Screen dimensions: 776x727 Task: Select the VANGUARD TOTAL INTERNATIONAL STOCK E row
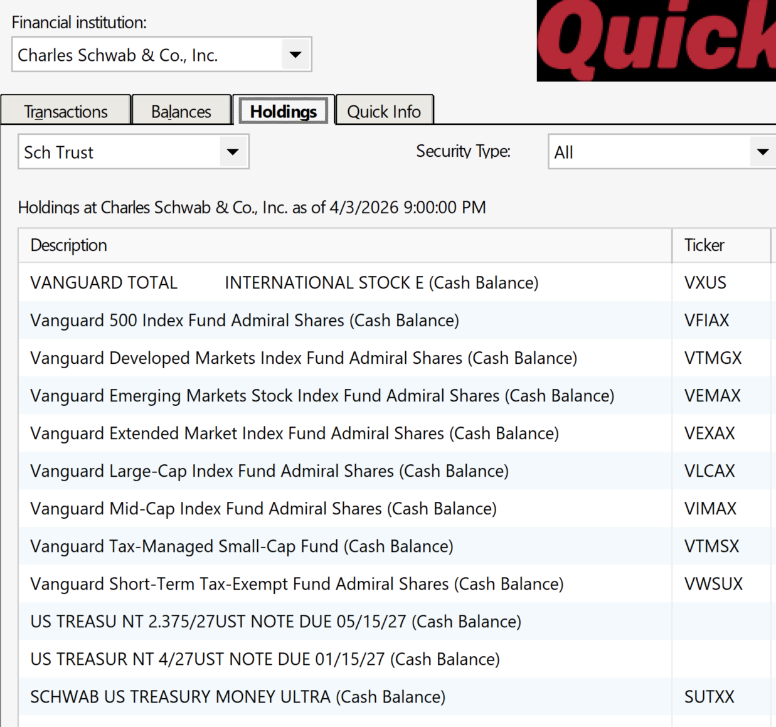pyautogui.click(x=397, y=282)
